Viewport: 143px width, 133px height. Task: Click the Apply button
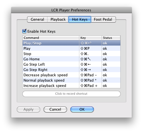[28, 109]
